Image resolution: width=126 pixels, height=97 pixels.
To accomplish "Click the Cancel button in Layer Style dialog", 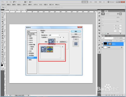I will pos(76,34).
